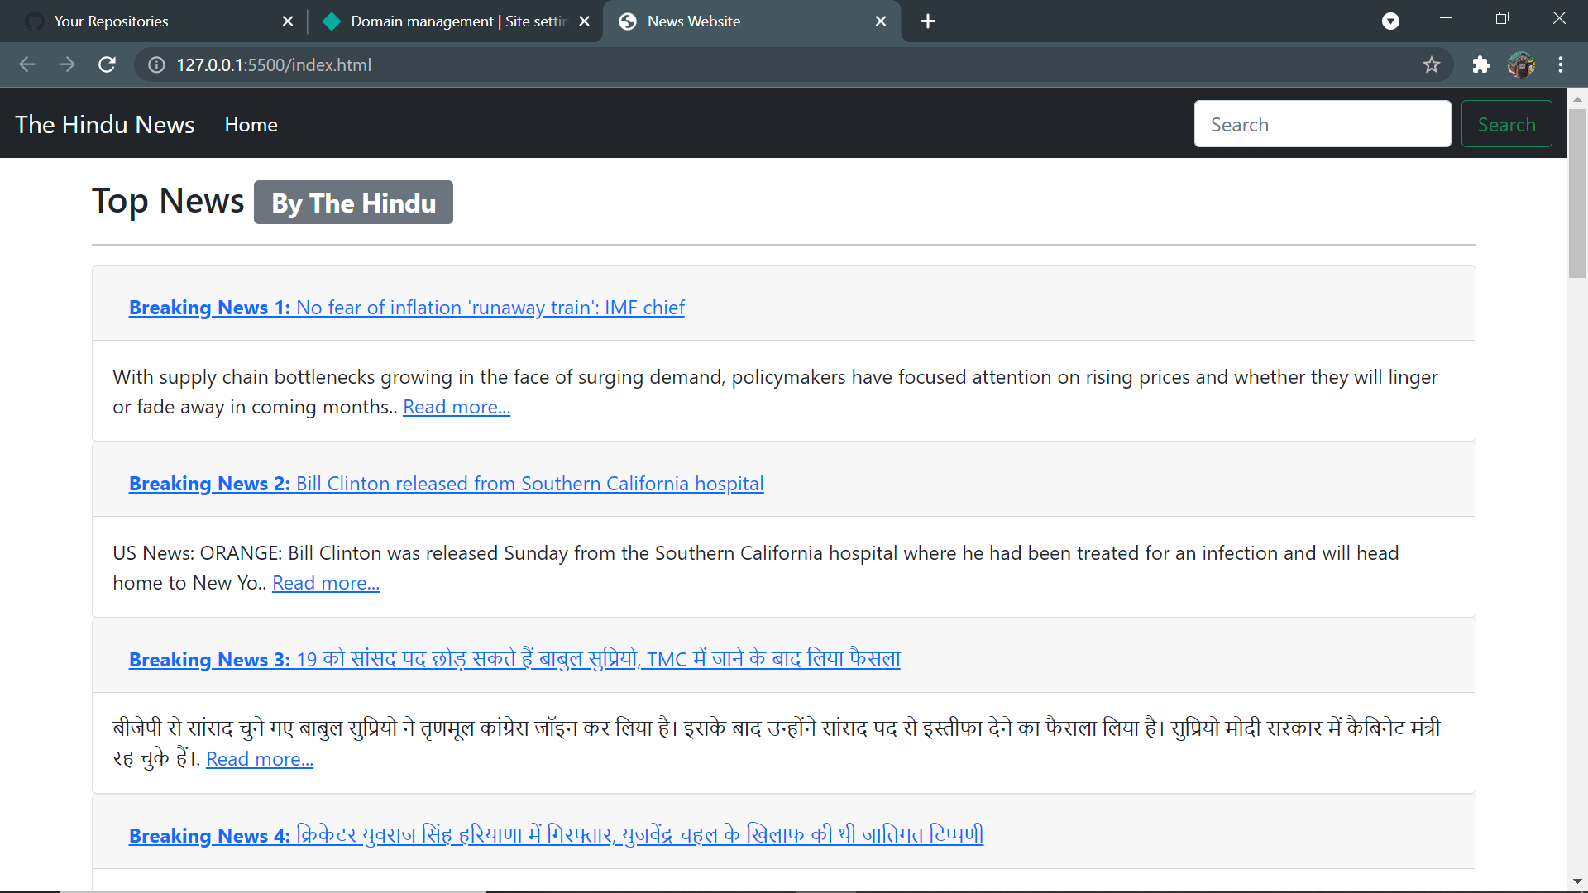
Task: Open site information via the address bar icon
Action: click(x=155, y=64)
